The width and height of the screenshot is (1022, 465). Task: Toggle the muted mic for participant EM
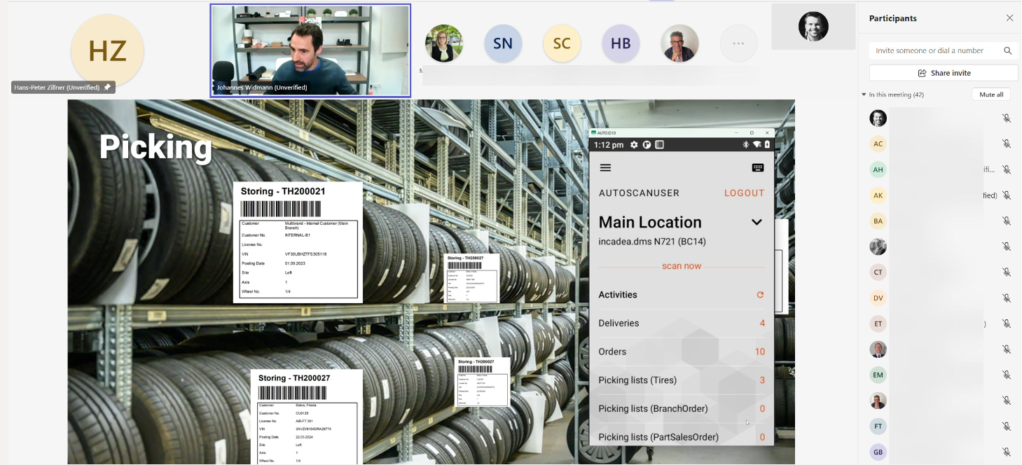tap(1007, 375)
